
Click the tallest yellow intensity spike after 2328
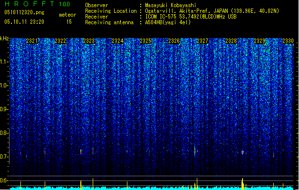242,184
